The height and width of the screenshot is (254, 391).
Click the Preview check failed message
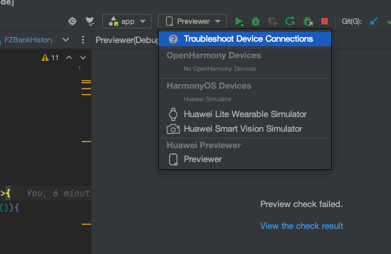pos(301,204)
